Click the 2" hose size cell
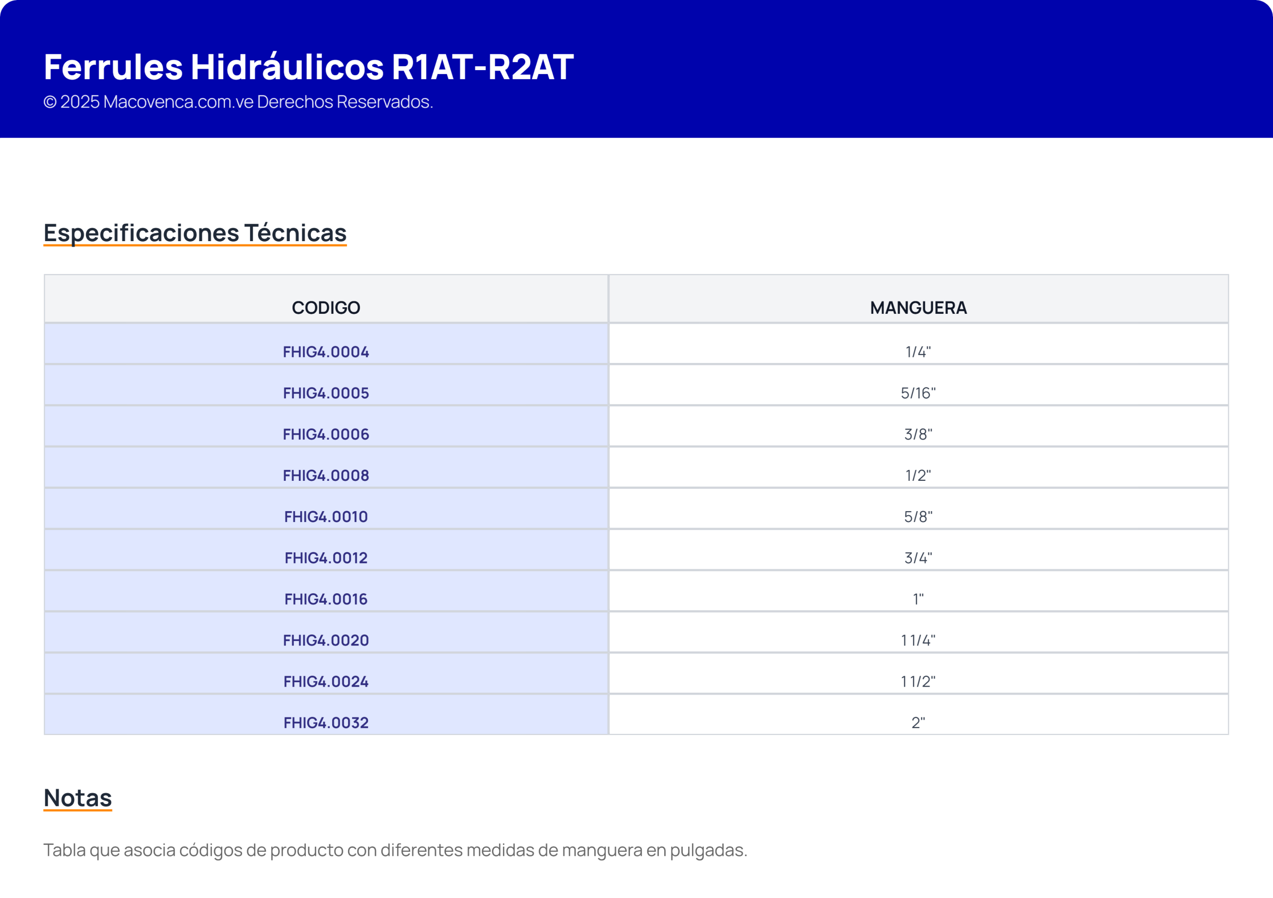 pyautogui.click(x=918, y=722)
